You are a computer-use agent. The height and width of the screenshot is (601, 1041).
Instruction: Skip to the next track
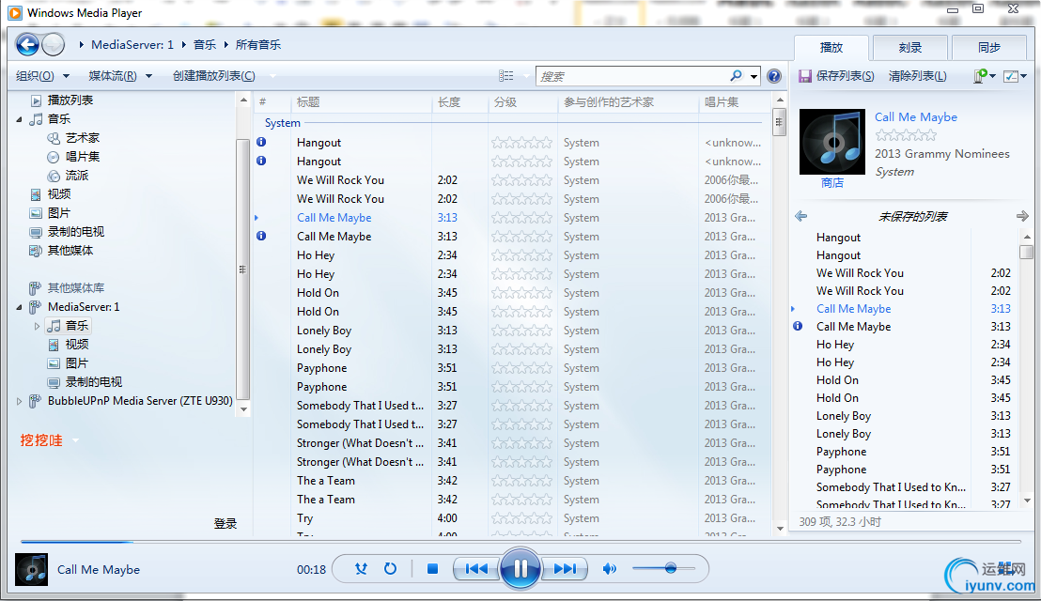pos(565,568)
